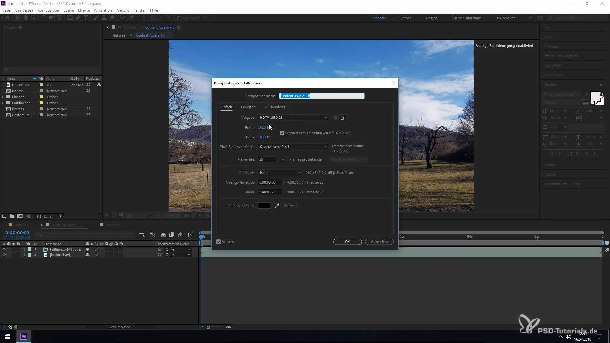Select the Pen tool
The height and width of the screenshot is (343, 610).
click(78, 18)
